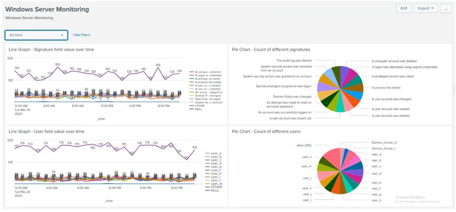
Task: Click 'A process has exited' legend entry in line graph
Action: point(205,82)
